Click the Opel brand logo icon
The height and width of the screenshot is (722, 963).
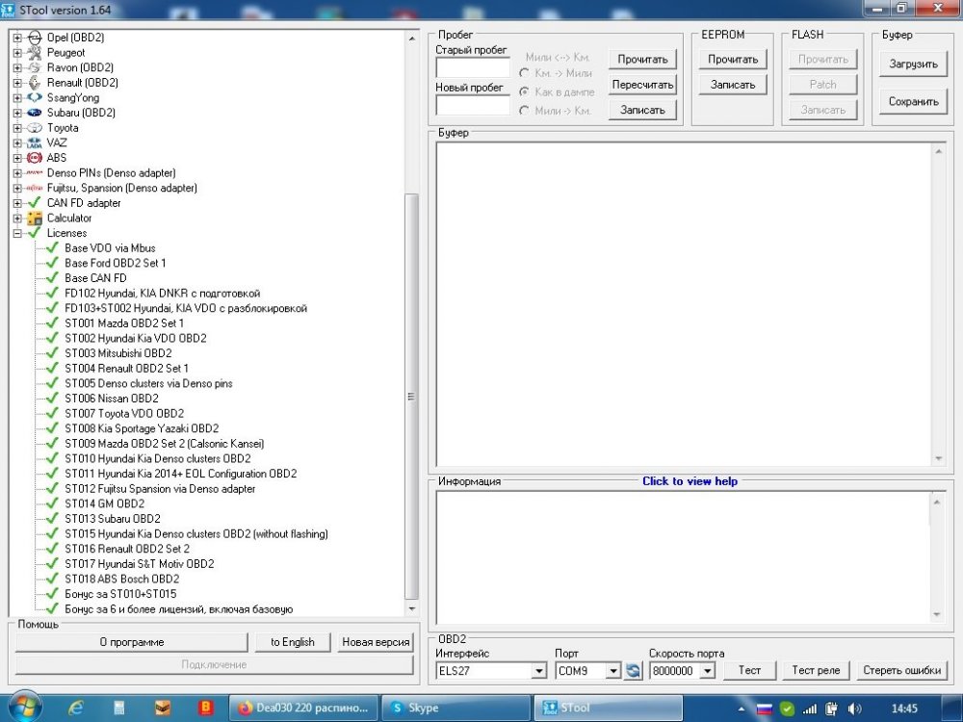pyautogui.click(x=35, y=38)
